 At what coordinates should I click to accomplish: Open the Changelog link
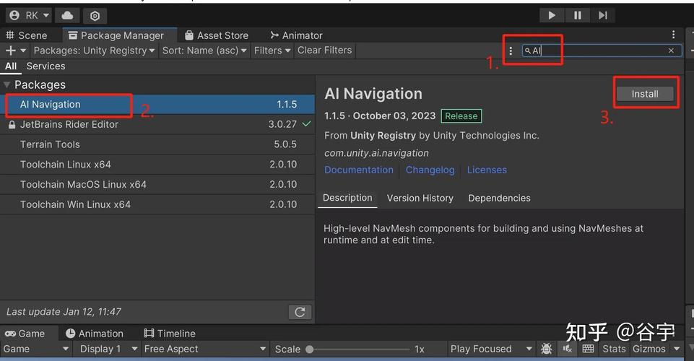[x=430, y=170]
